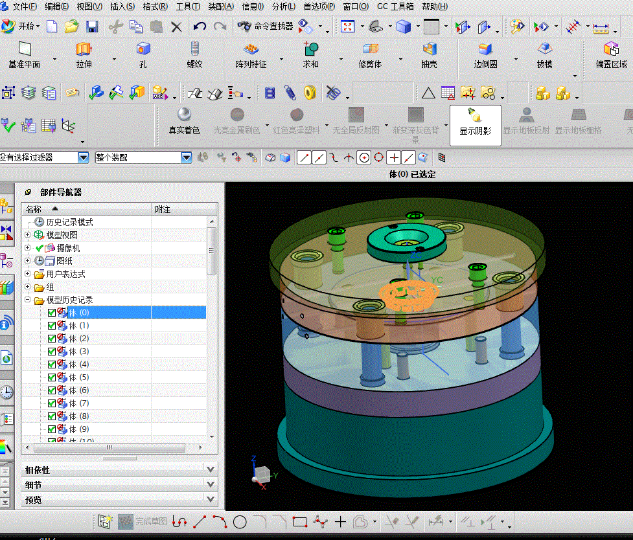Click the 真实着色 button
The height and width of the screenshot is (540, 633).
point(184,121)
